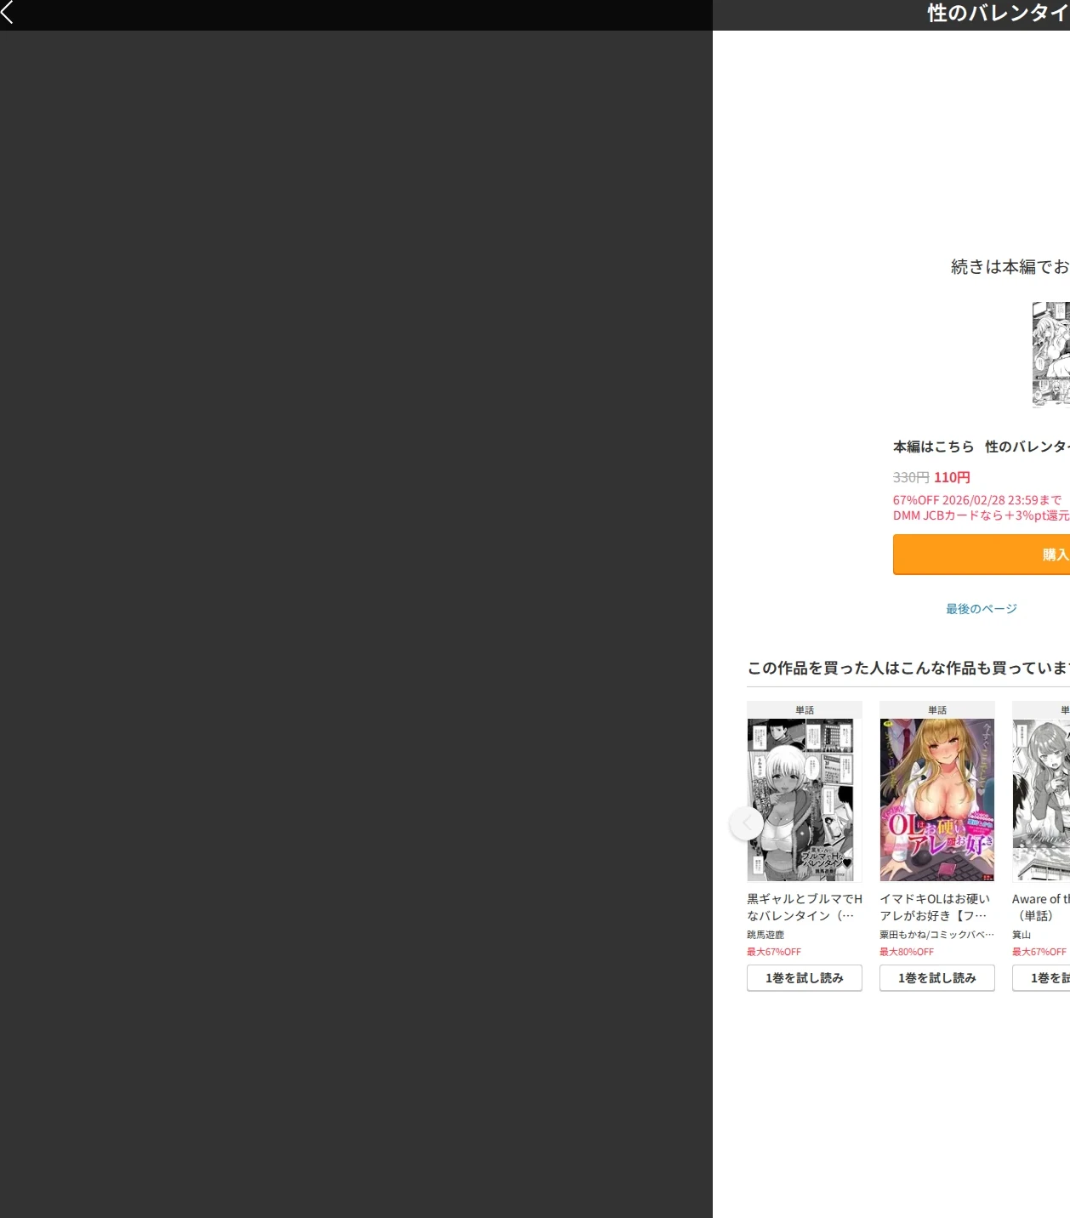This screenshot has width=1070, height=1218.
Task: Open the 黒ギャルとブルマ cover thumbnail
Action: [x=805, y=800]
